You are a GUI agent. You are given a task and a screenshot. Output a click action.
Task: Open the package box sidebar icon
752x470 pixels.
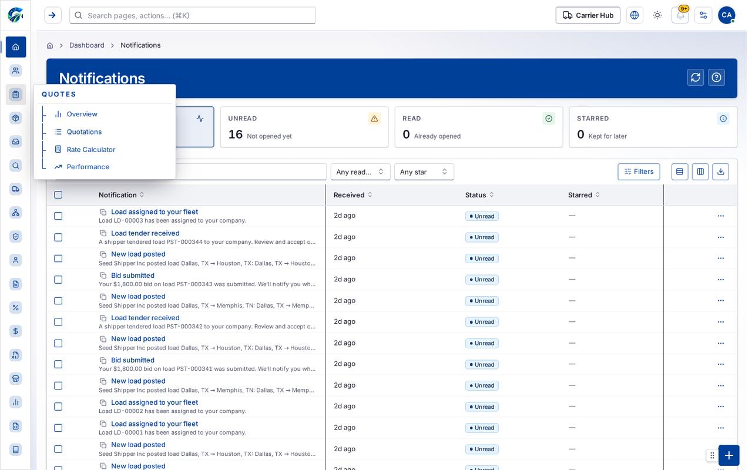coord(16,118)
